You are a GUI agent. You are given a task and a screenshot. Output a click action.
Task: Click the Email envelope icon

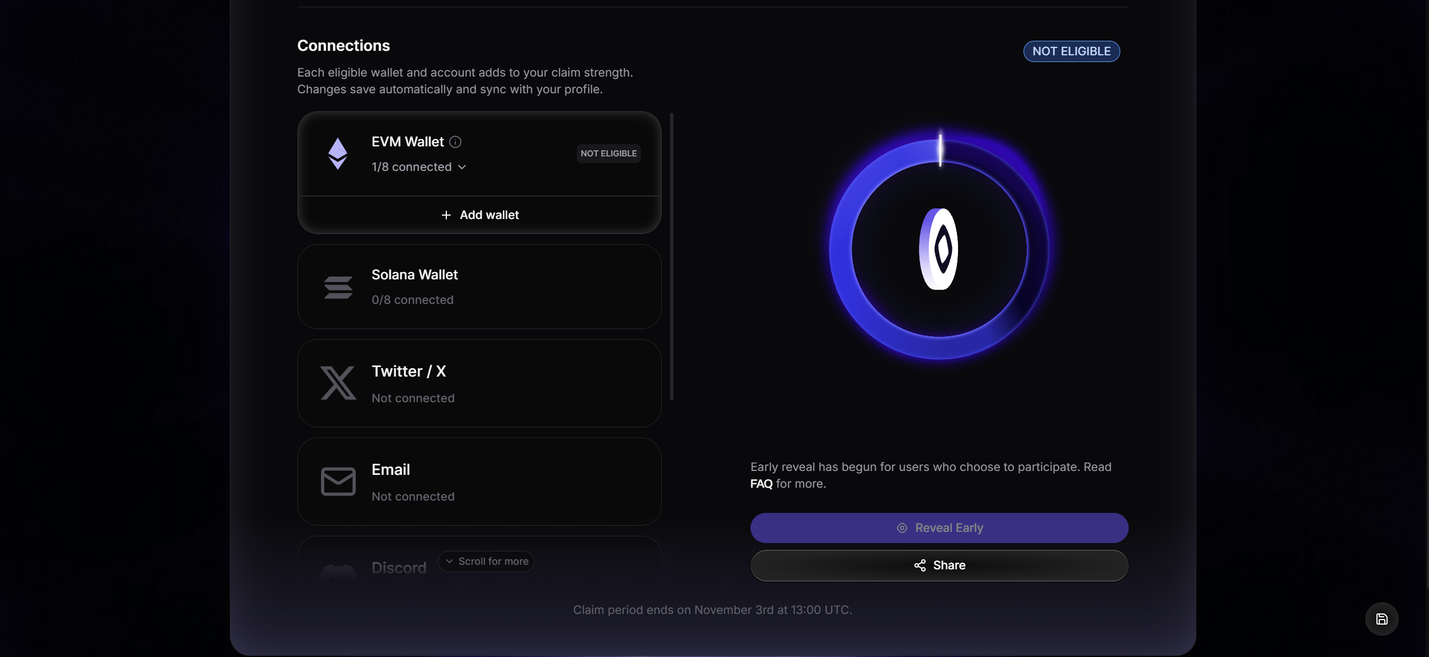tap(338, 482)
